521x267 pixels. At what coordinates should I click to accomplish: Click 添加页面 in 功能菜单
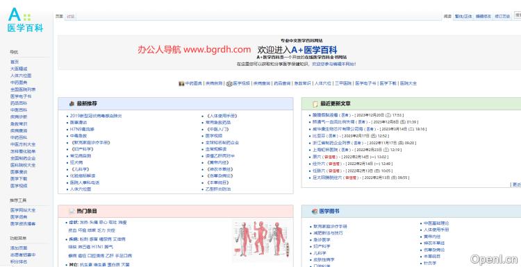tap(19, 248)
